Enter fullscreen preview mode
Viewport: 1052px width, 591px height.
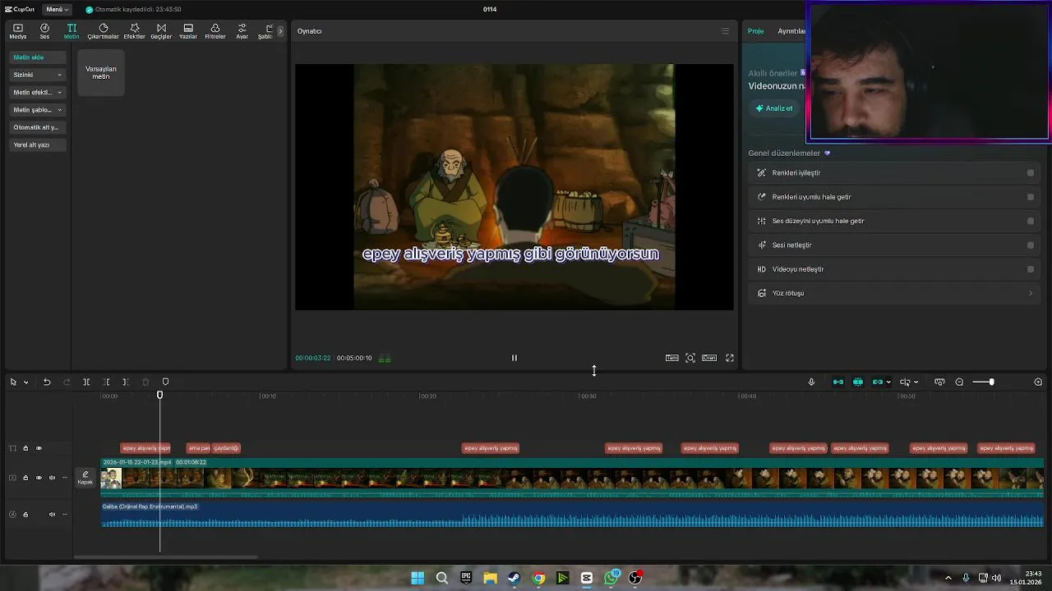730,358
